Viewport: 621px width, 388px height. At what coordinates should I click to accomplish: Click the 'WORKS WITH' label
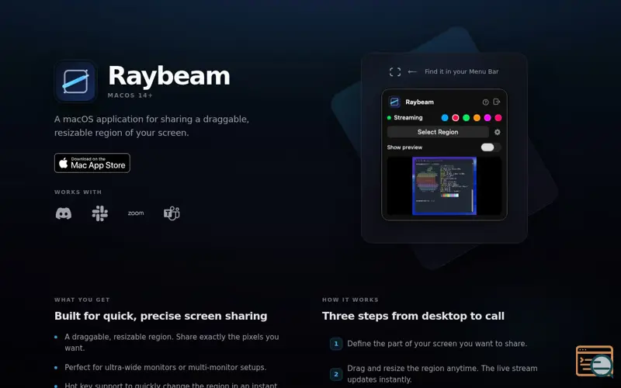tap(78, 192)
